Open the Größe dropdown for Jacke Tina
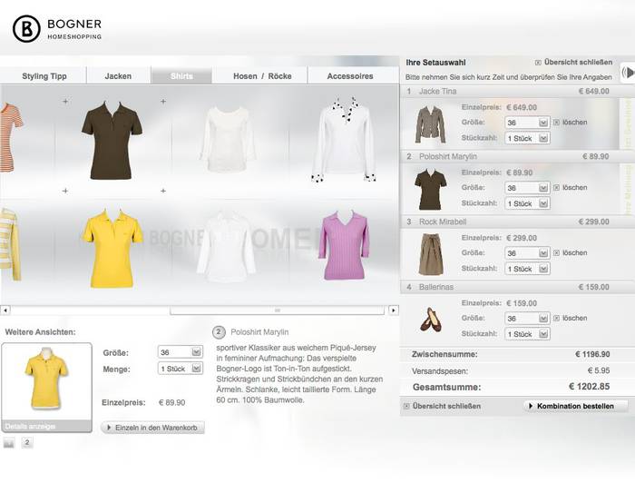The height and width of the screenshot is (483, 635). (527, 123)
